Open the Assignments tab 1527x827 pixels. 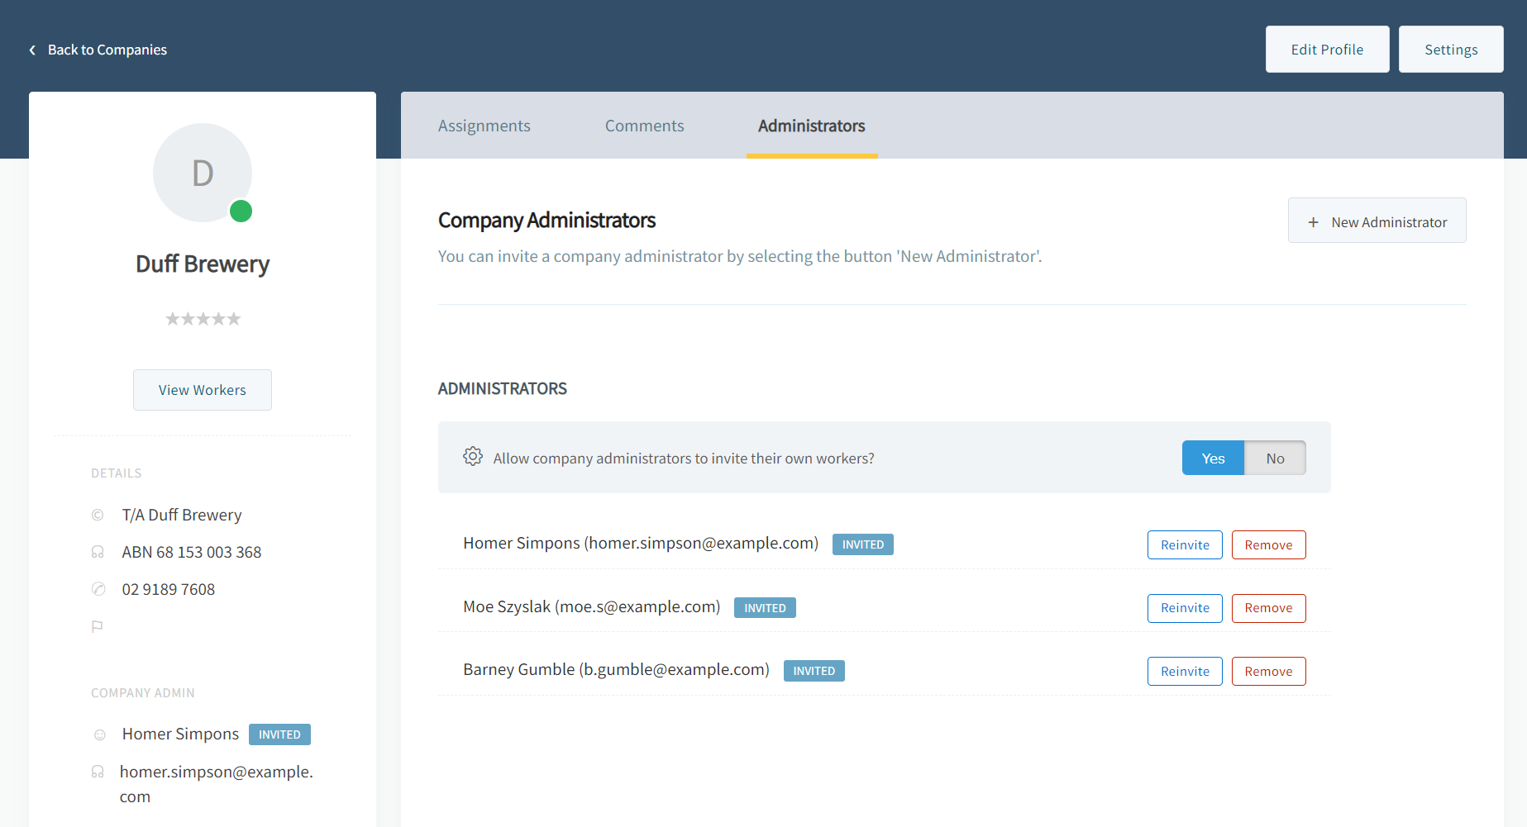click(484, 126)
